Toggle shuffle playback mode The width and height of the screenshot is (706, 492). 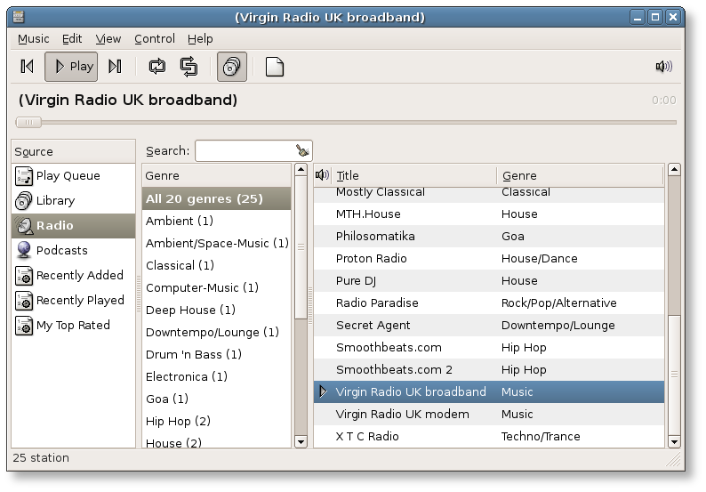[189, 67]
